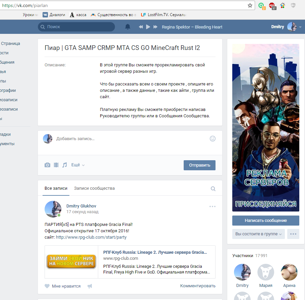Click the Dmitry avatar in the header
The width and height of the screenshot is (305, 300).
click(292, 27)
